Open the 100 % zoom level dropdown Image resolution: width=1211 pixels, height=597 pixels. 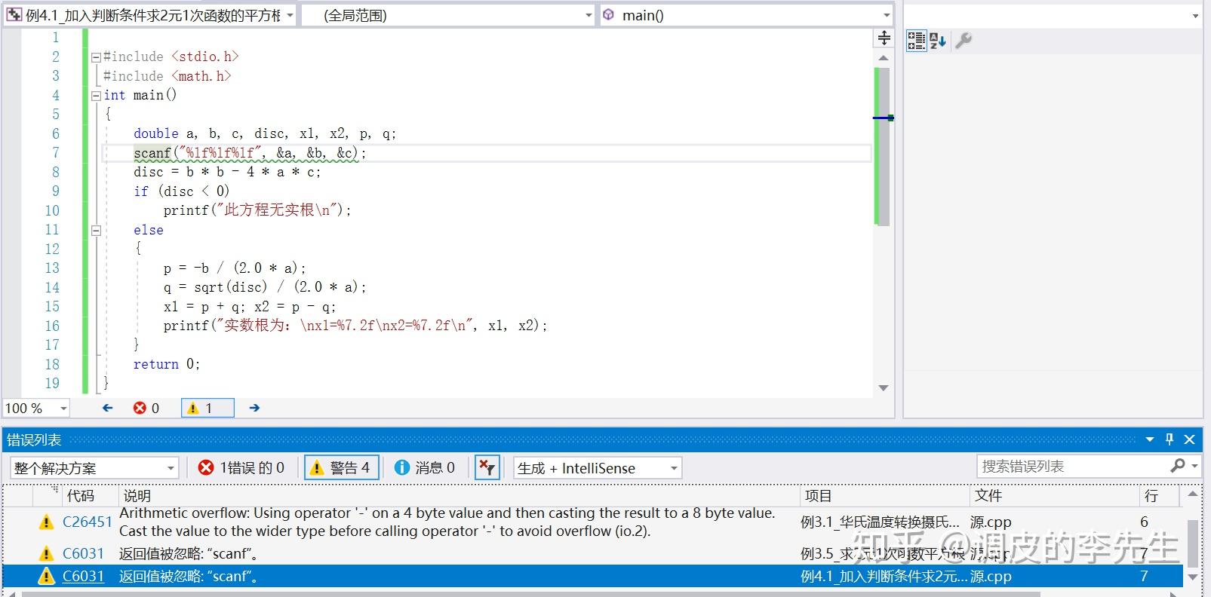pos(36,408)
